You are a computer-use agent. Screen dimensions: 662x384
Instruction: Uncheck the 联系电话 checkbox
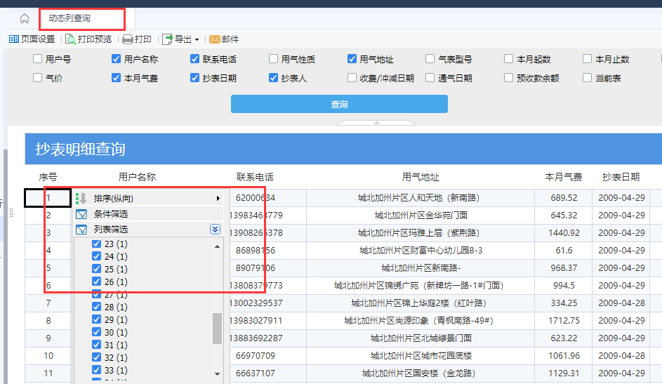194,59
